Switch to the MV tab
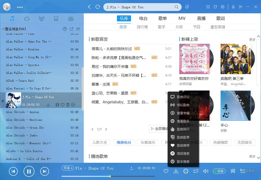Image resolution: width=261 pixels, height=180 pixels. click(182, 18)
